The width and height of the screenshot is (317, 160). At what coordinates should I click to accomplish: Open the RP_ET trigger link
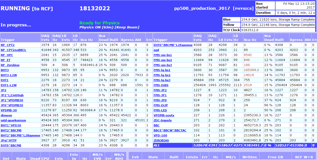6,60
